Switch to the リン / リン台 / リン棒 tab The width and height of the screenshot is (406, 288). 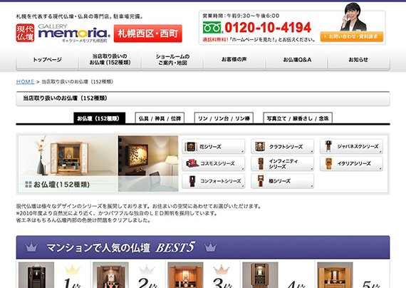(x=224, y=118)
